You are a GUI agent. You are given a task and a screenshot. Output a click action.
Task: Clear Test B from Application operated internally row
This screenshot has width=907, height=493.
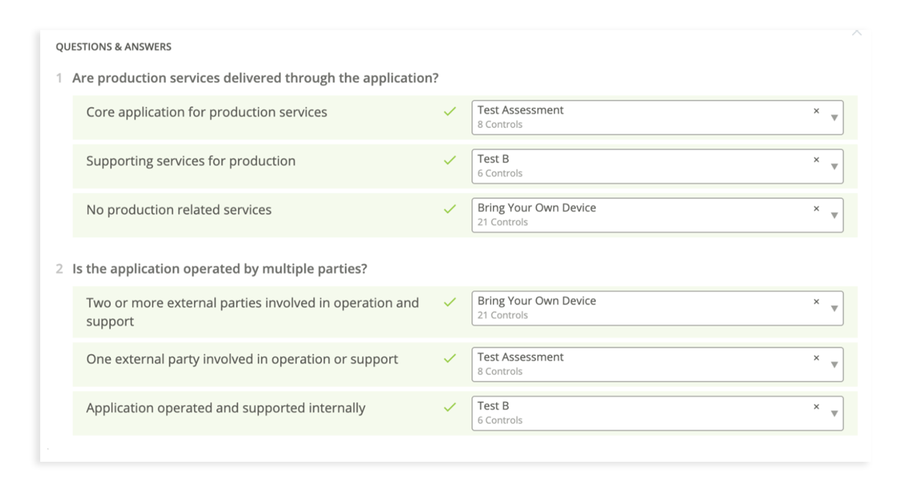pos(816,407)
